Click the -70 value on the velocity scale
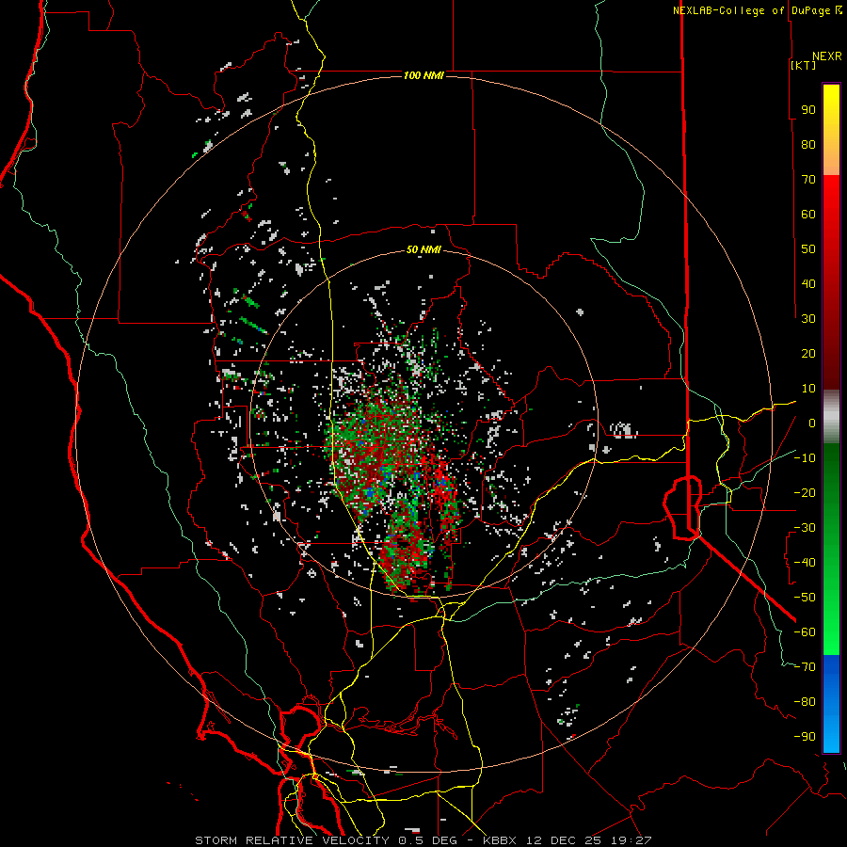The width and height of the screenshot is (847, 847). point(805,667)
